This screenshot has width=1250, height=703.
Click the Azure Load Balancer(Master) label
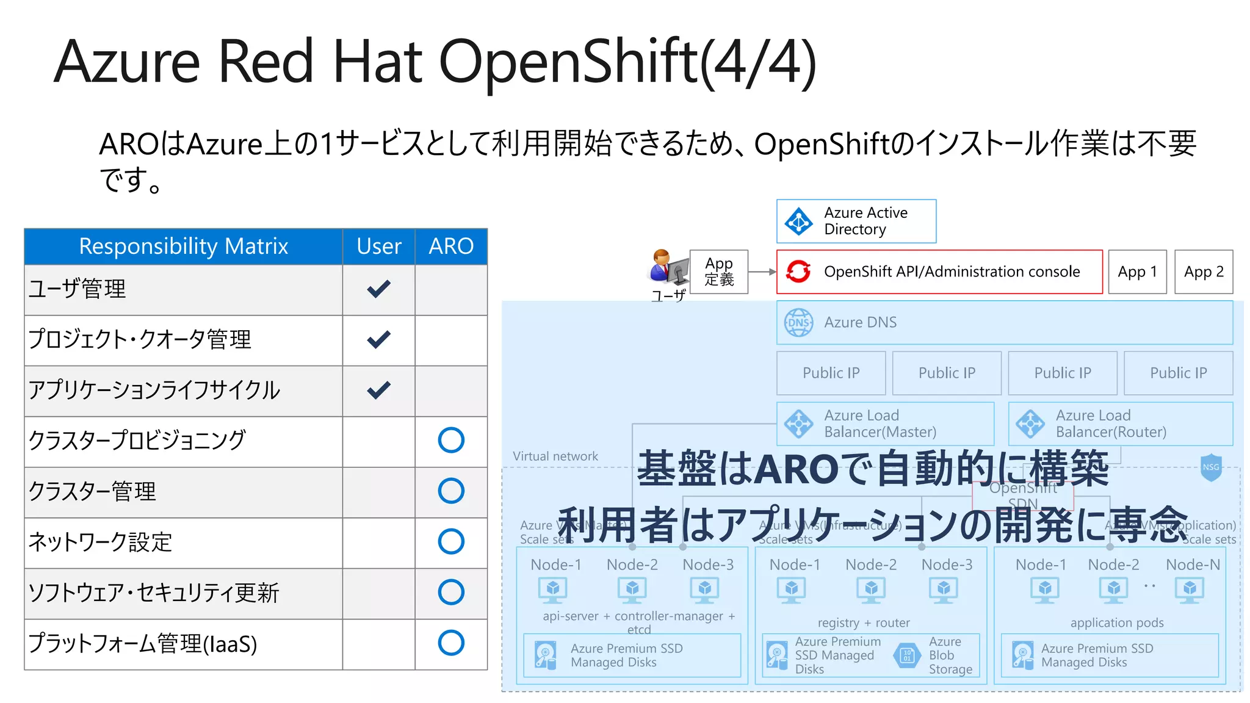pos(880,424)
